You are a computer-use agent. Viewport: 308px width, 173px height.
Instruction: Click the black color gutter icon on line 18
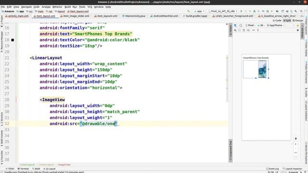pyautogui.click(x=13, y=40)
